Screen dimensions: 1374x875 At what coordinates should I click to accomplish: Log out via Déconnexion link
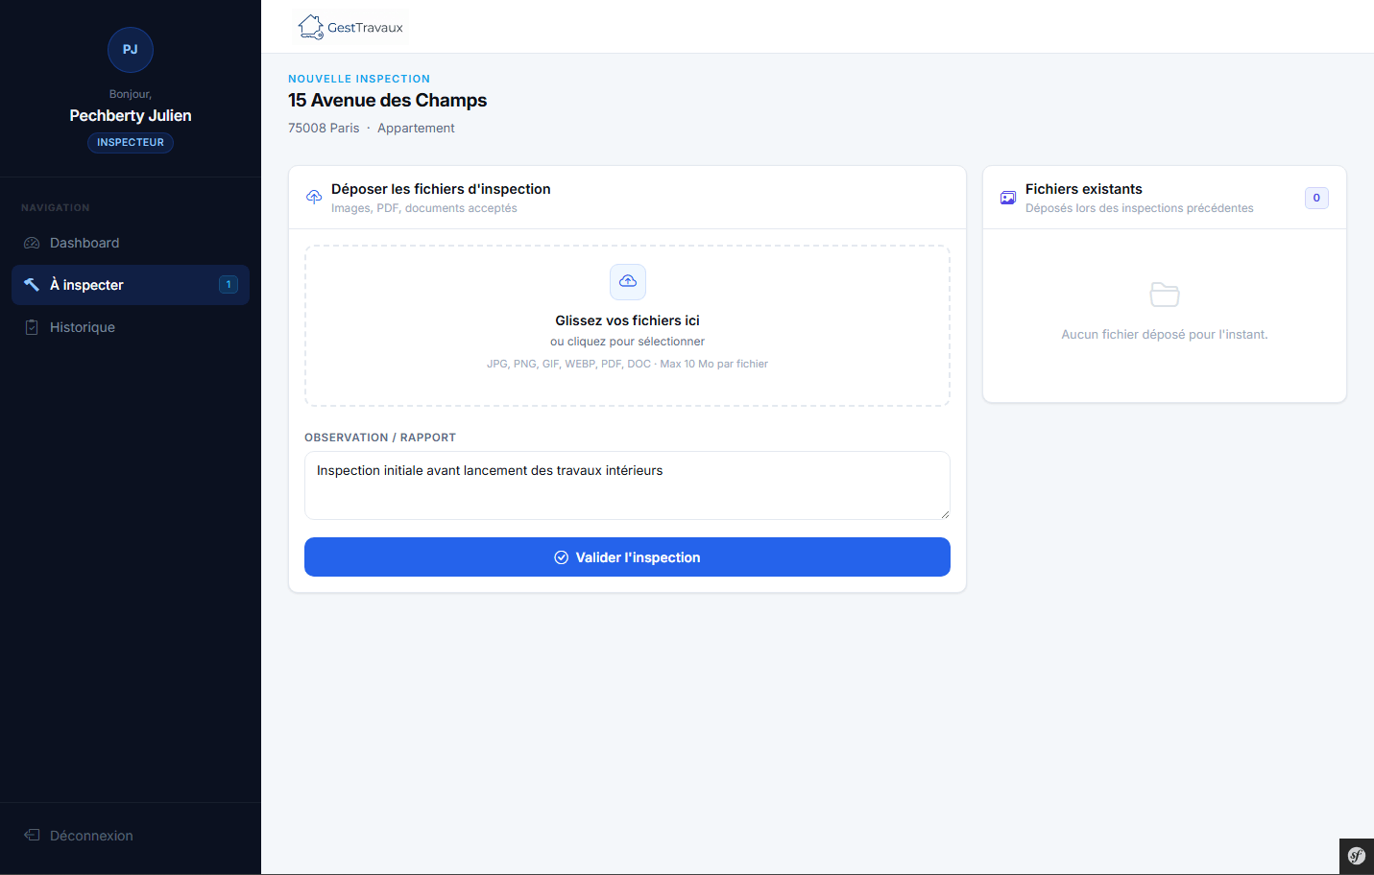point(91,836)
